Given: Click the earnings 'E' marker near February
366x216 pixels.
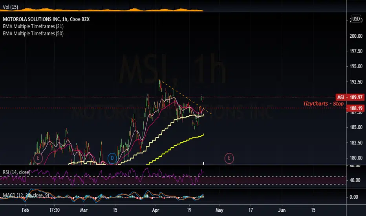Looking at the screenshot, I should [x=38, y=158].
